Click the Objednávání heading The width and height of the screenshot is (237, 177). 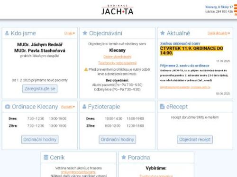[x=106, y=33]
